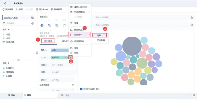Screen dimensions: 197x99
Task: Click the info icon beside 大小
Action: pos(46,58)
